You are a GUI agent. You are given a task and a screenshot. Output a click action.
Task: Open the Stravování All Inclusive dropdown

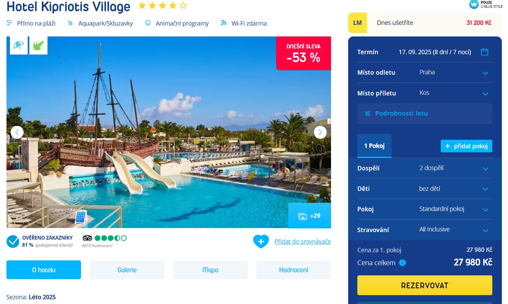pyautogui.click(x=425, y=230)
